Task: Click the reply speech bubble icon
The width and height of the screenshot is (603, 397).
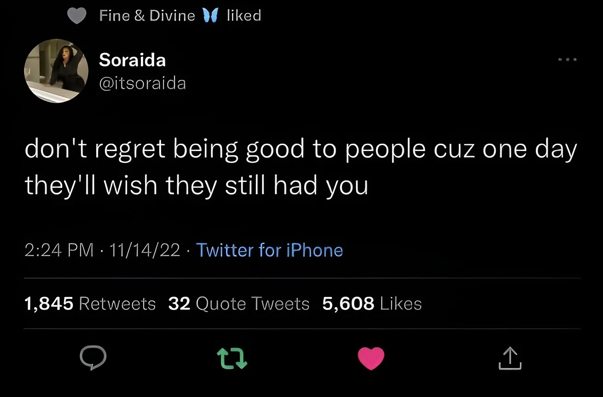Action: (93, 359)
